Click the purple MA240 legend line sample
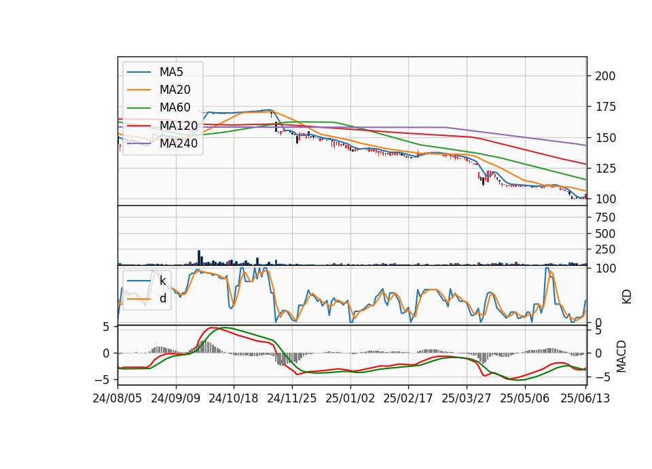The height and width of the screenshot is (469, 652). (139, 143)
